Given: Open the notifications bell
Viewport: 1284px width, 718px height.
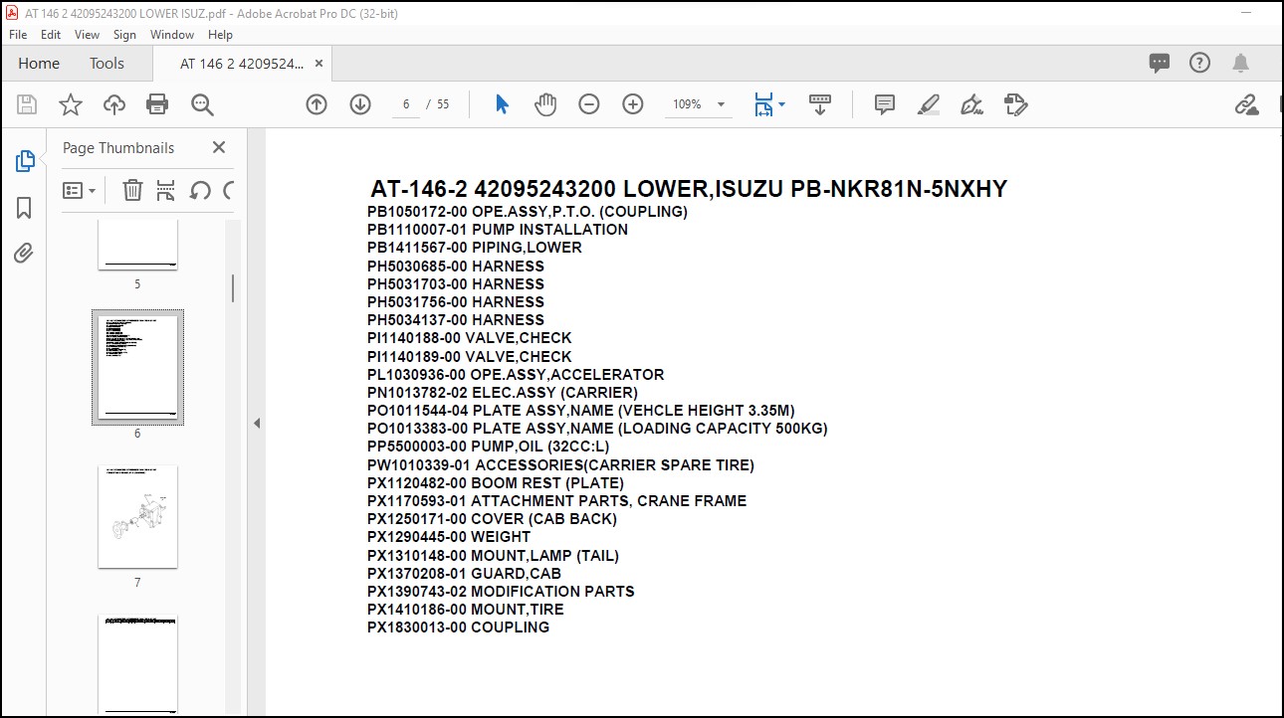Looking at the screenshot, I should click(x=1240, y=63).
